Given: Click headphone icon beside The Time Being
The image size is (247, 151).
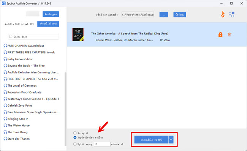Looking at the screenshot, I should tap(5, 132).
